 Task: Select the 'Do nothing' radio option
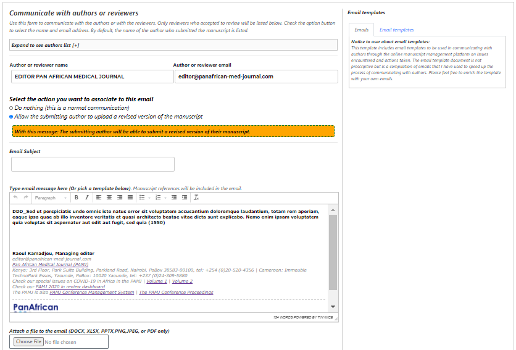coord(11,108)
